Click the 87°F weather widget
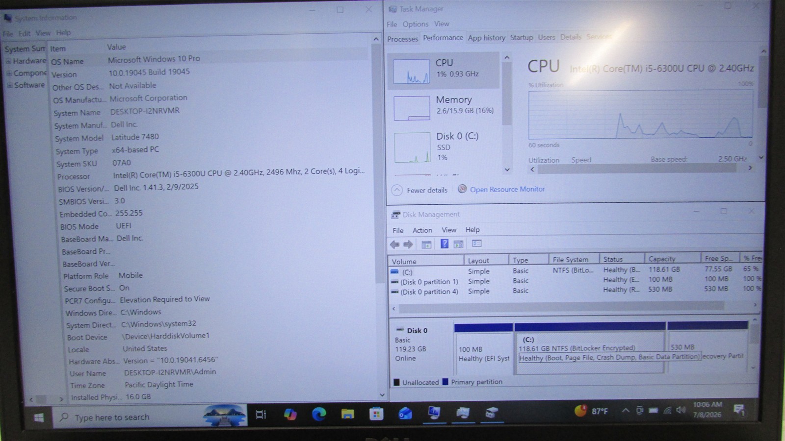The image size is (785, 441). pyautogui.click(x=591, y=411)
